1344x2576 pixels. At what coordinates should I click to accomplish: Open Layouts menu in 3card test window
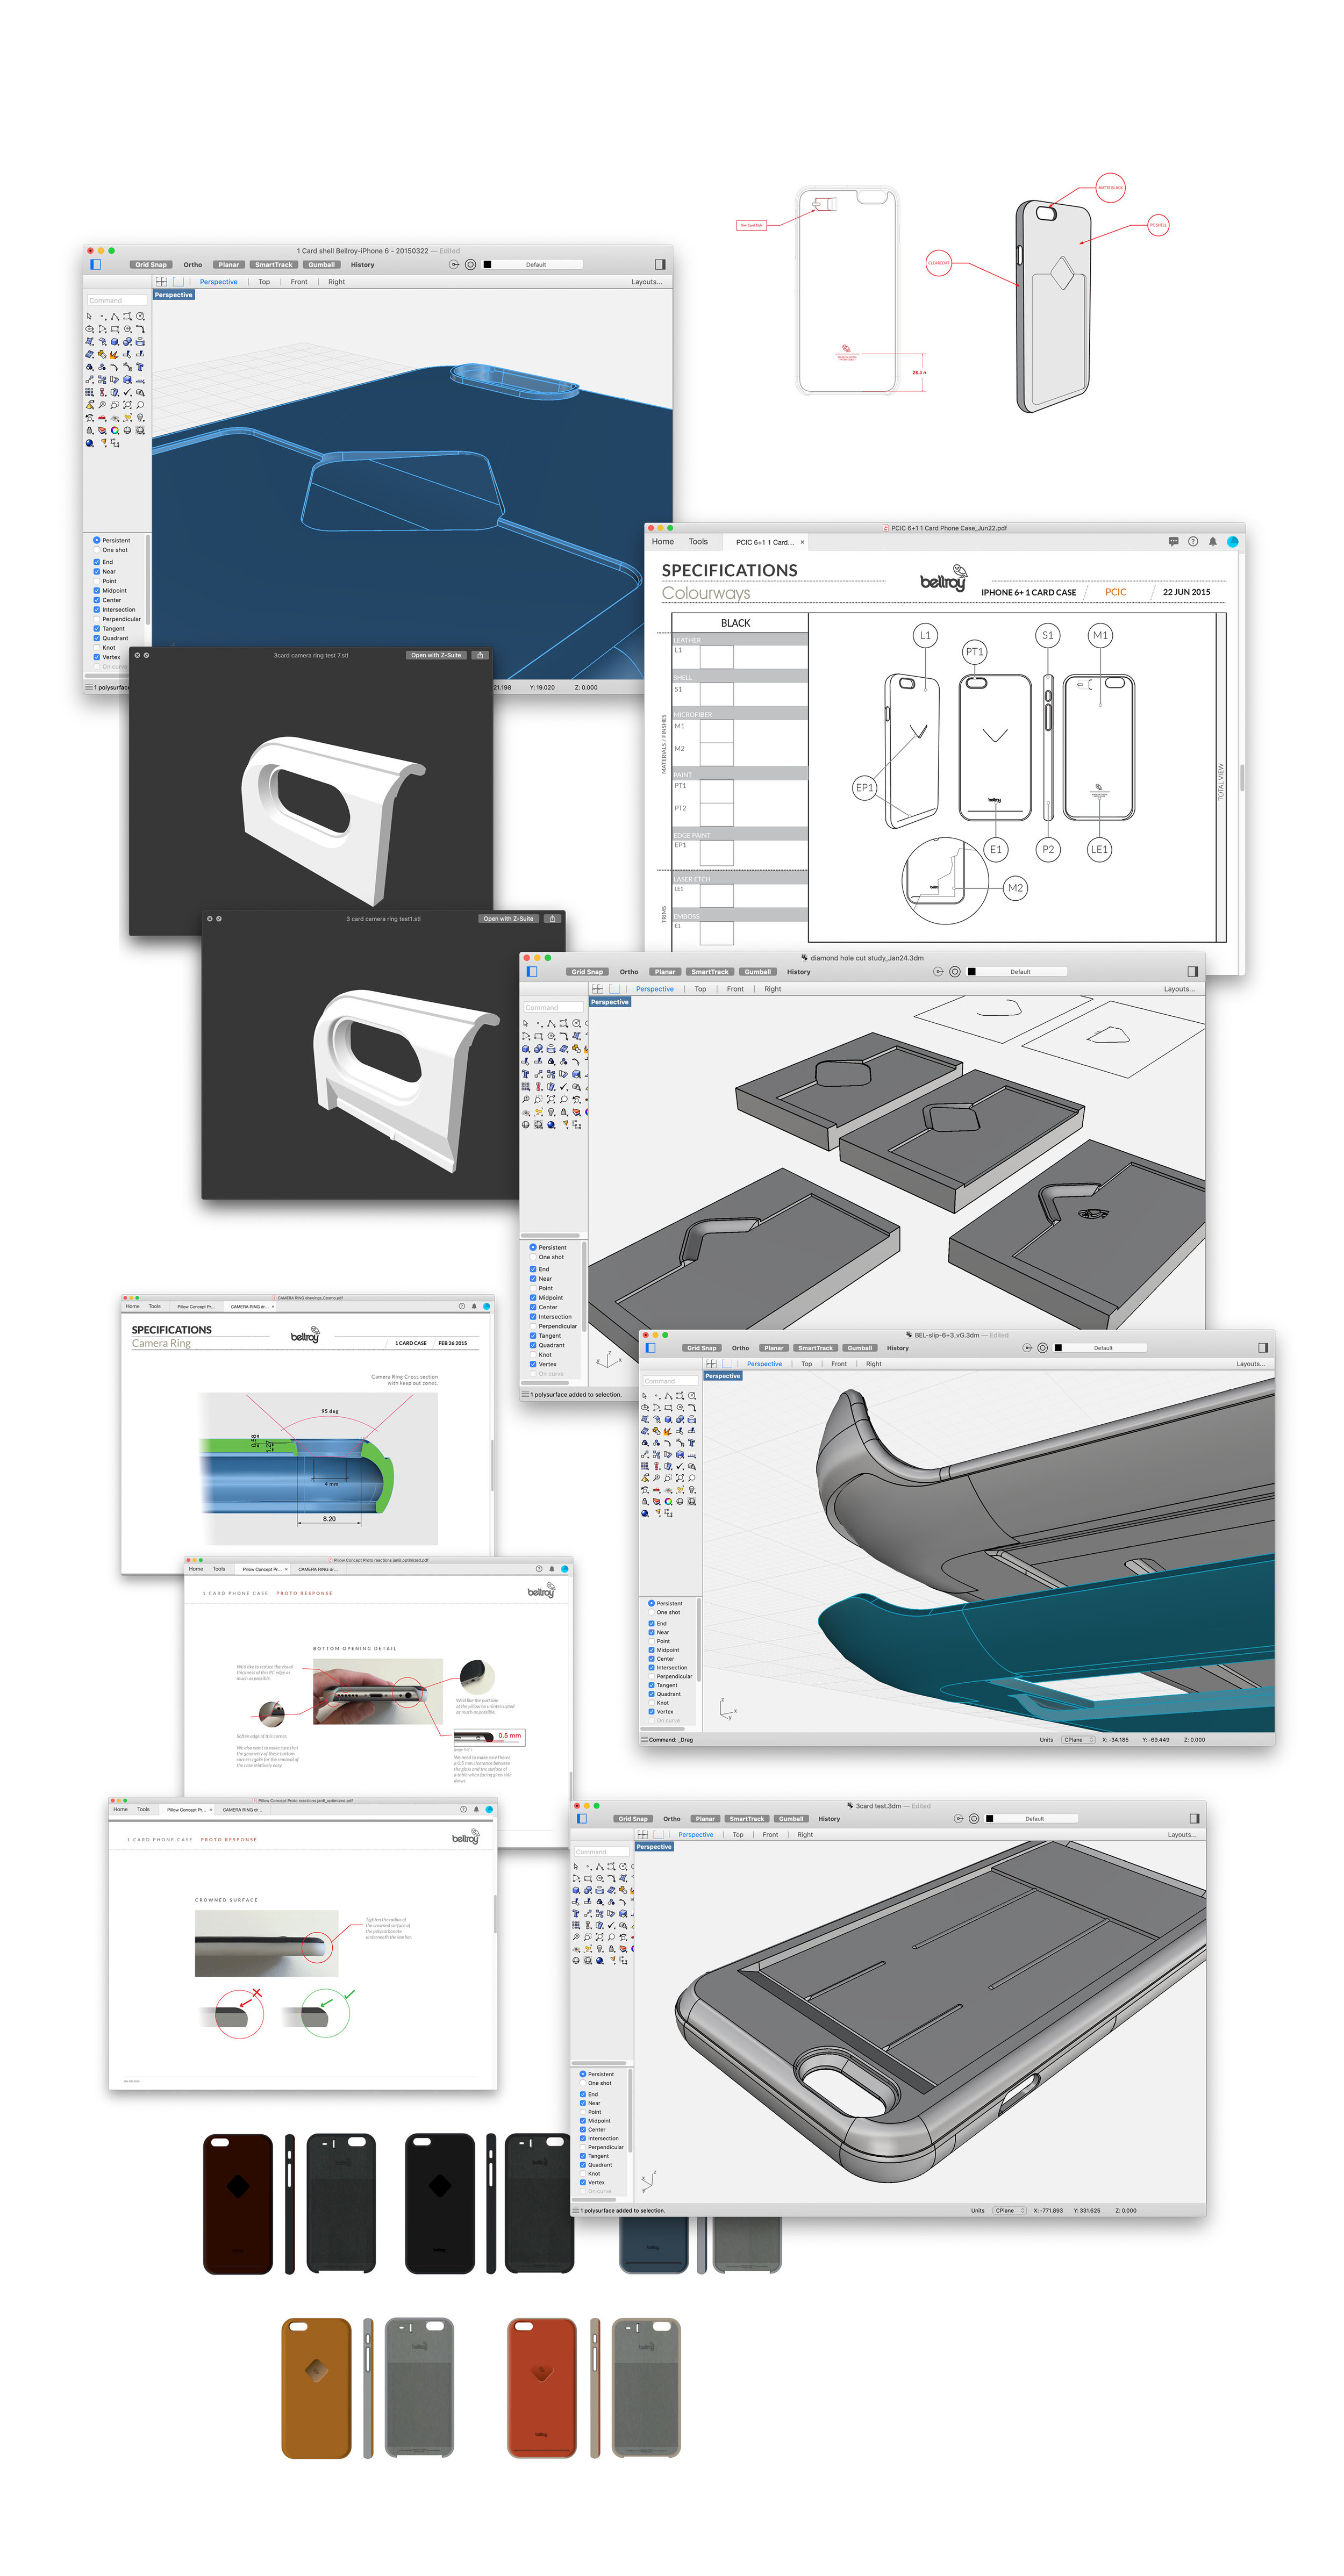[1182, 1835]
